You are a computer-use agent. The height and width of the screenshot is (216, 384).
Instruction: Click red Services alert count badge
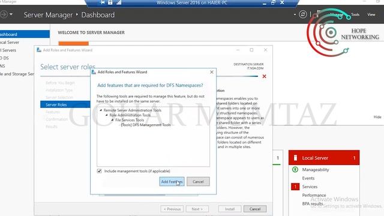pyautogui.click(x=295, y=187)
